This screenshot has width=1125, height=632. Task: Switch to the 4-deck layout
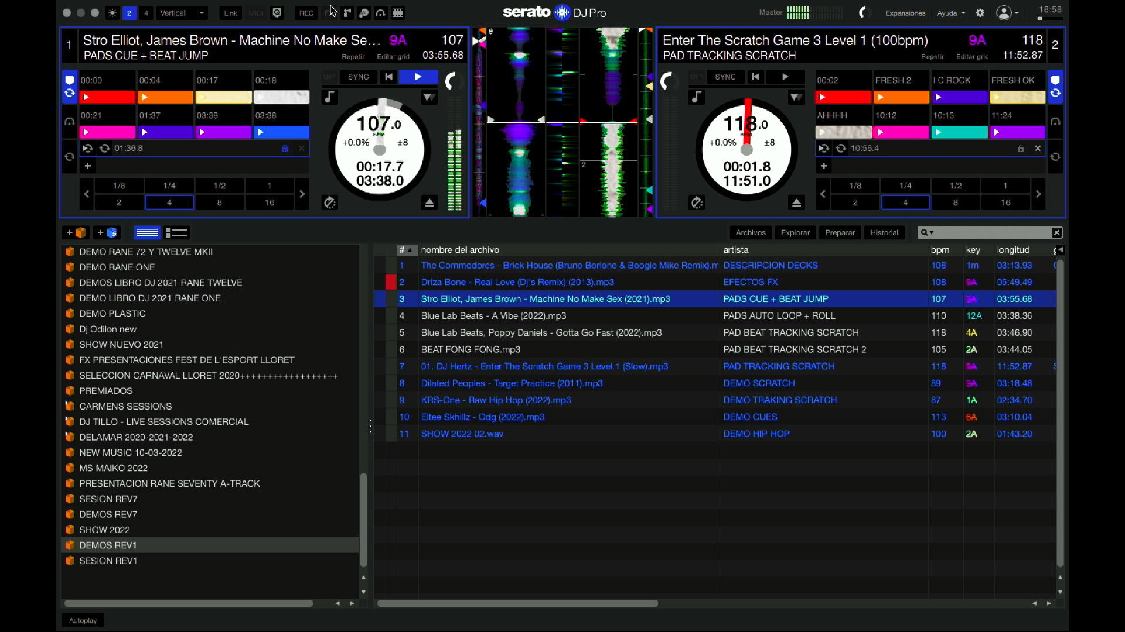click(x=146, y=13)
